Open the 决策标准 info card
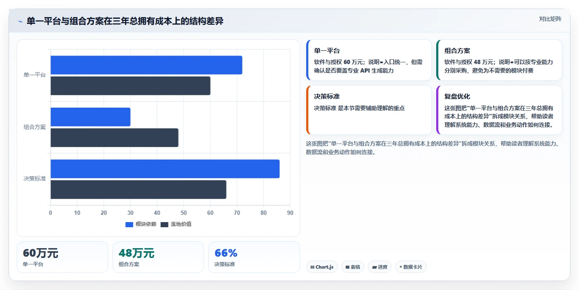The width and height of the screenshot is (579, 290). (369, 110)
